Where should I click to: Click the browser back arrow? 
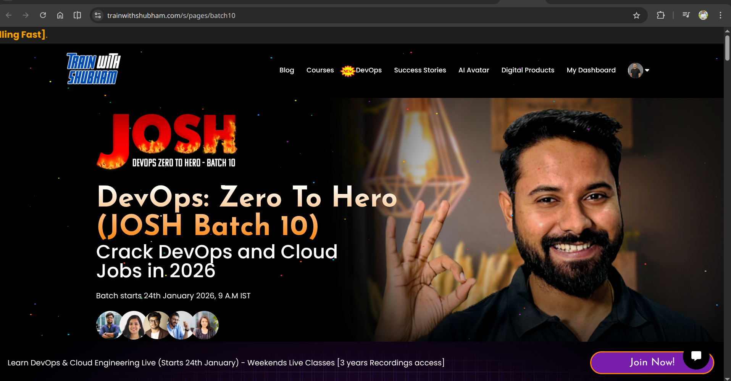pyautogui.click(x=9, y=15)
